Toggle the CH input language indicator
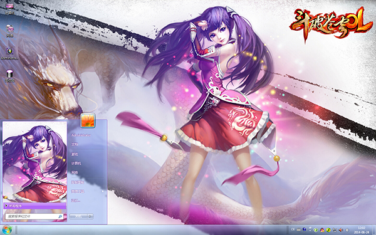 point(293,229)
